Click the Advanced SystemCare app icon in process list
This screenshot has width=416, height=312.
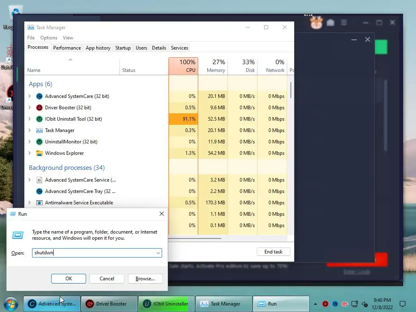(x=39, y=96)
